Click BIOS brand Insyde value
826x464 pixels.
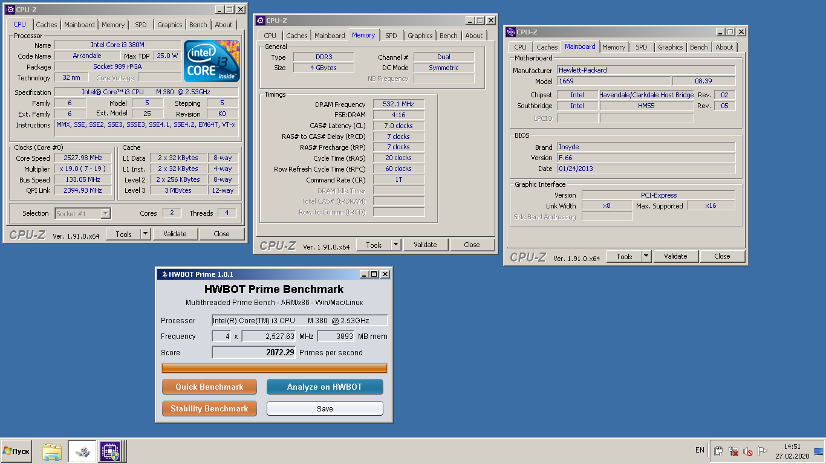pyautogui.click(x=646, y=147)
